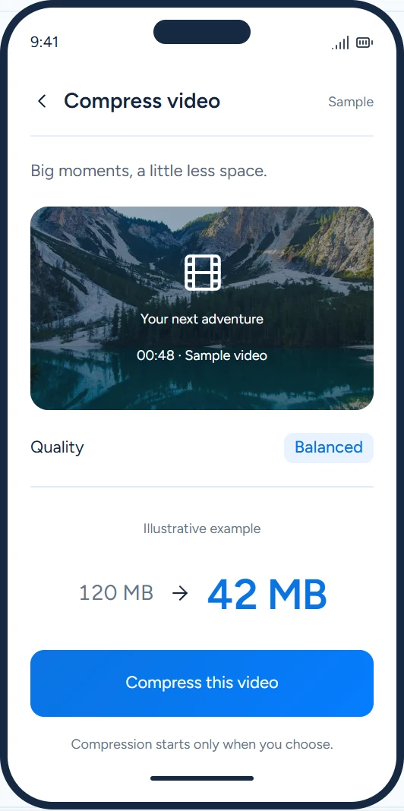Tap the 9:41 clock in status bar
404x811 pixels.
click(x=45, y=43)
